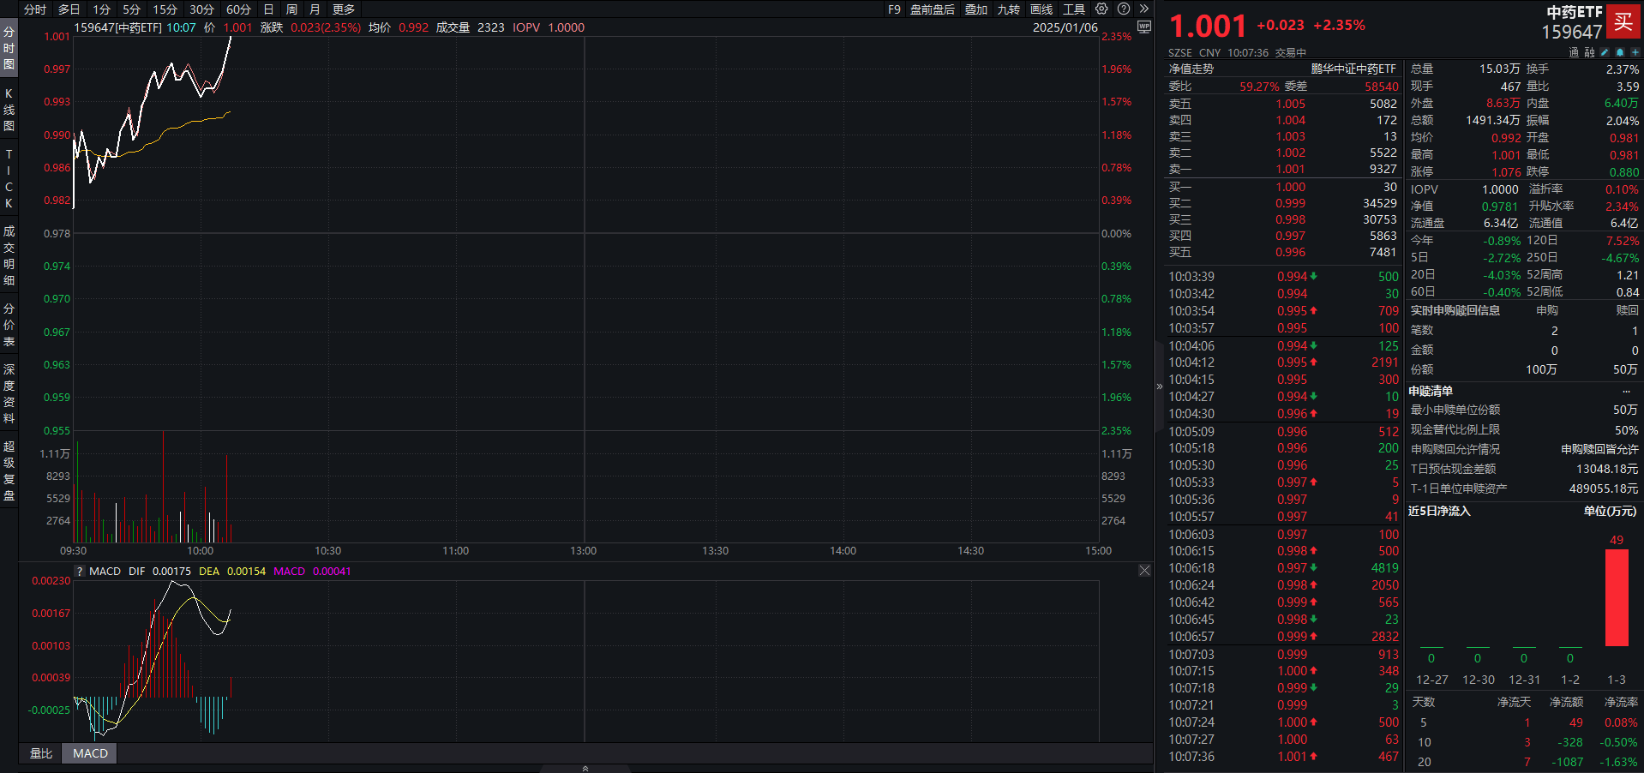The image size is (1644, 773).
Task: Select the MACD indicator tab
Action: coord(90,753)
